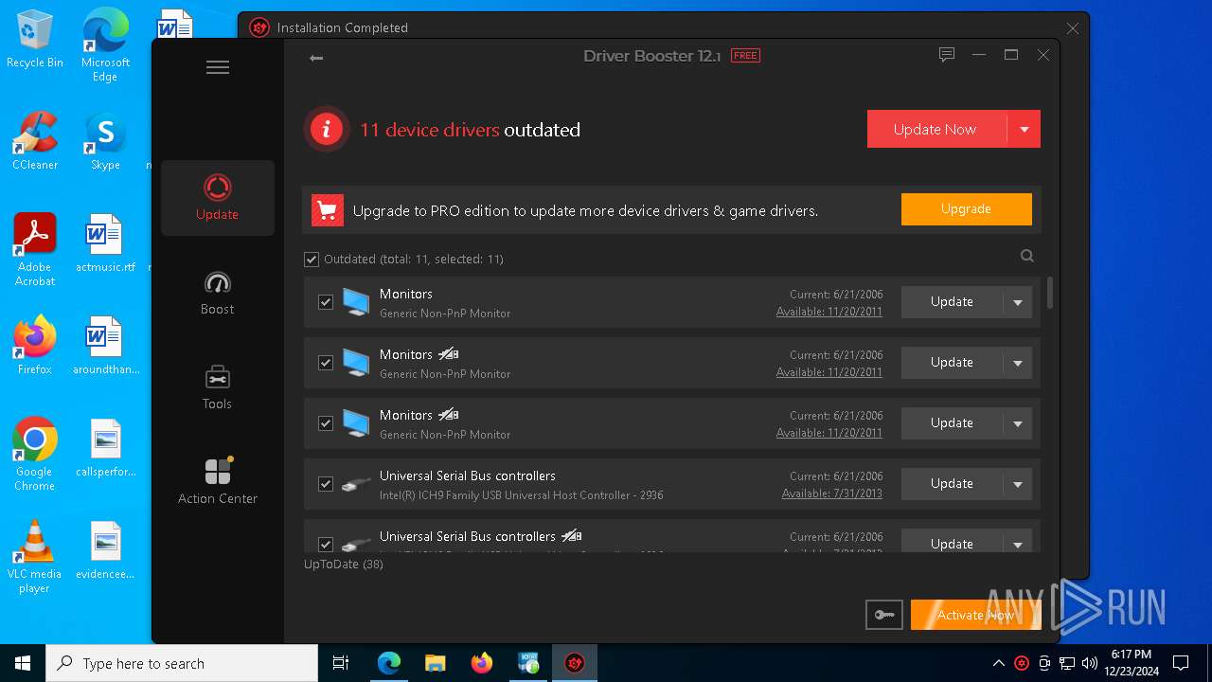This screenshot has width=1212, height=682.
Task: Open the feedback chat icon
Action: click(947, 55)
